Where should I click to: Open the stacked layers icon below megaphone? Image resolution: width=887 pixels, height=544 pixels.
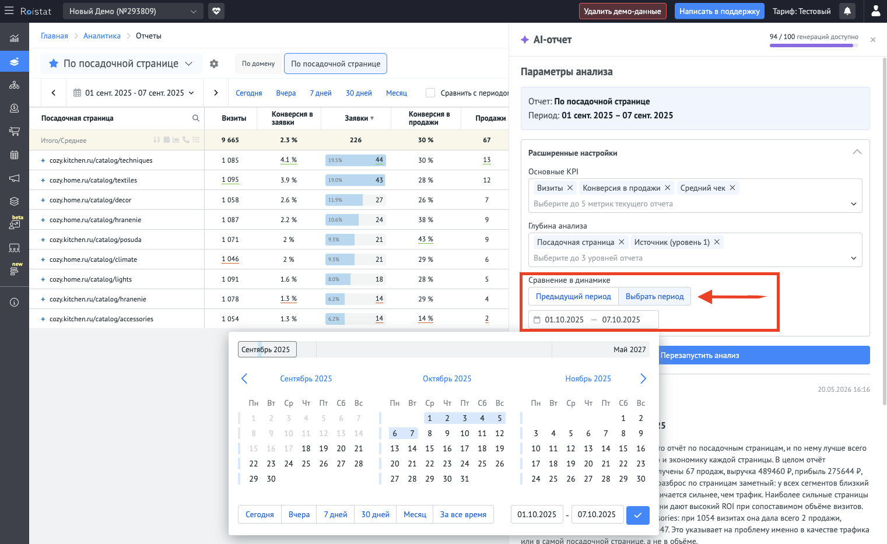pyautogui.click(x=15, y=202)
